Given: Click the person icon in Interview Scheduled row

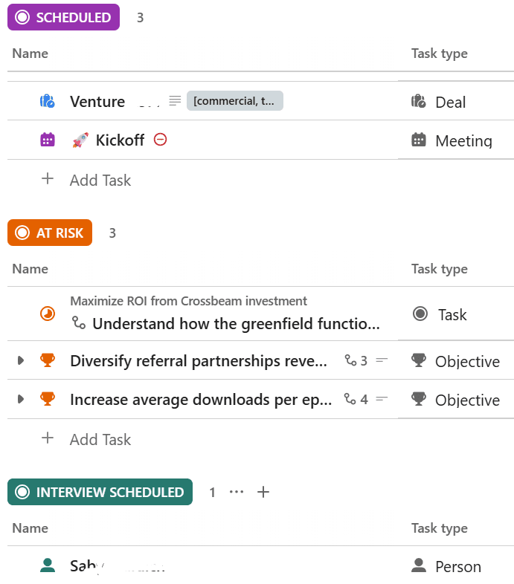Looking at the screenshot, I should (48, 565).
